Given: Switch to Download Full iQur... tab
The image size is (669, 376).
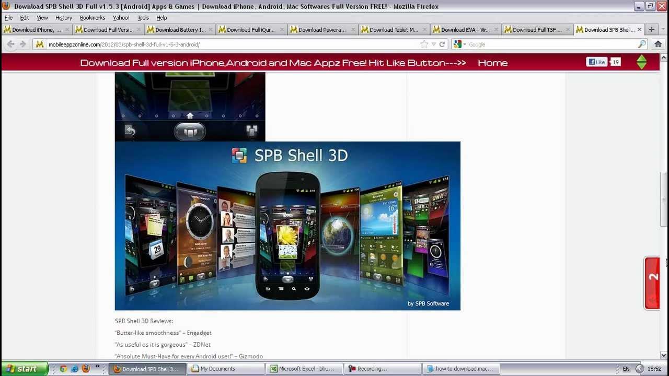Looking at the screenshot, I should click(x=251, y=30).
